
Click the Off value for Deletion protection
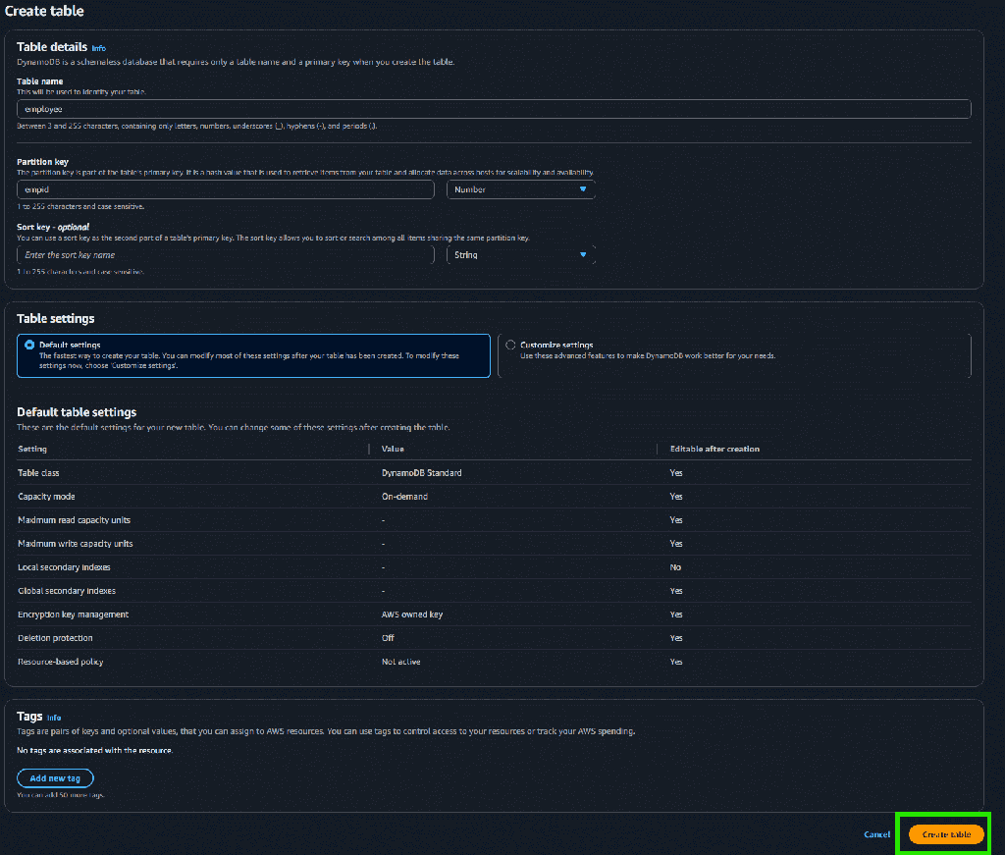[x=388, y=638]
